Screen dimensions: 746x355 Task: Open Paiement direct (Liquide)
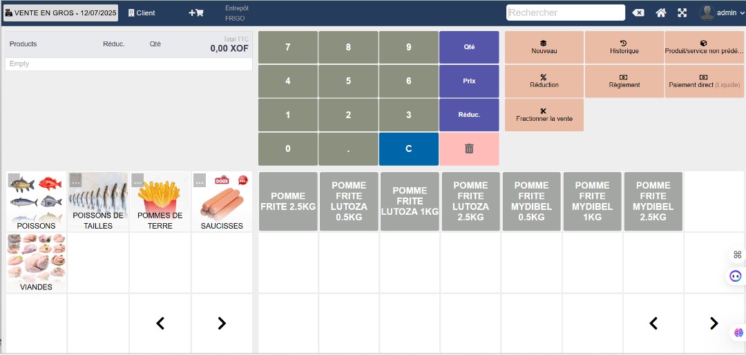704,81
